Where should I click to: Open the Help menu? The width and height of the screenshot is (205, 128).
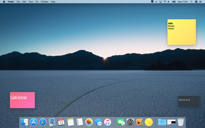click(53, 2)
